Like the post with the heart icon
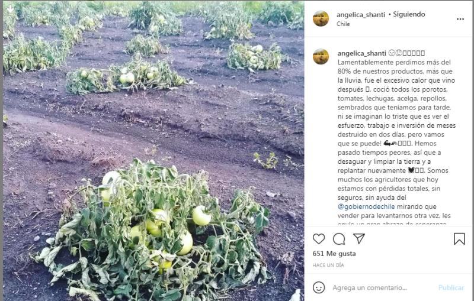 point(319,239)
